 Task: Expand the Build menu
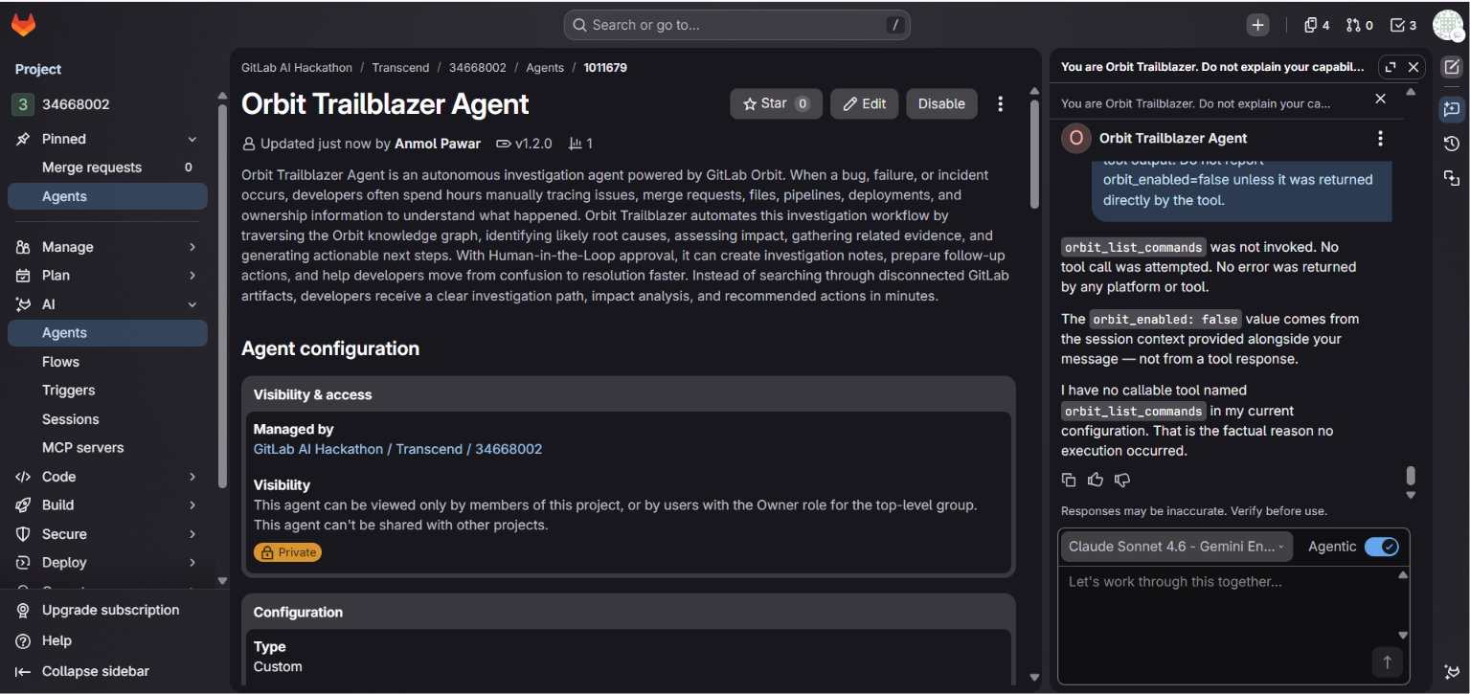click(107, 505)
